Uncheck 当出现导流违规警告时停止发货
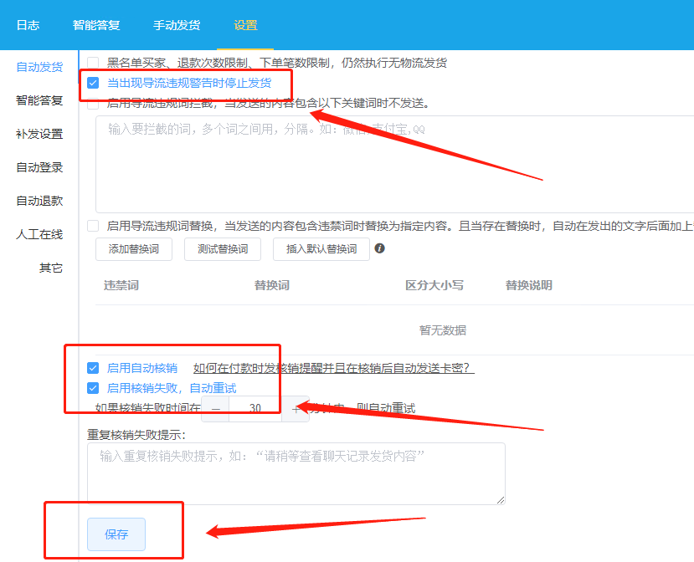The width and height of the screenshot is (694, 562). click(93, 83)
